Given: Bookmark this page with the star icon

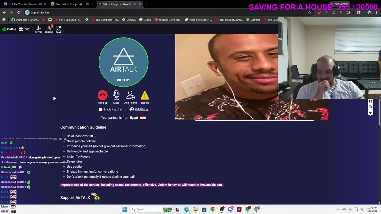Looking at the screenshot, I should 310,12.
